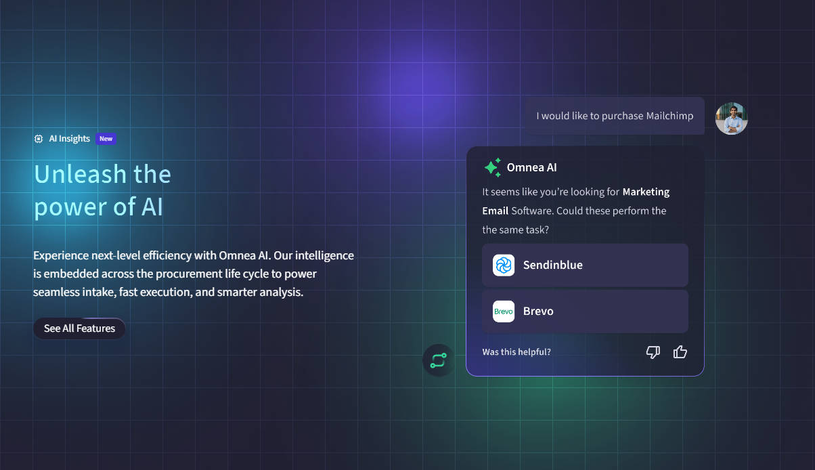Viewport: 815px width, 470px height.
Task: Click the AI Insights label text
Action: tap(69, 139)
